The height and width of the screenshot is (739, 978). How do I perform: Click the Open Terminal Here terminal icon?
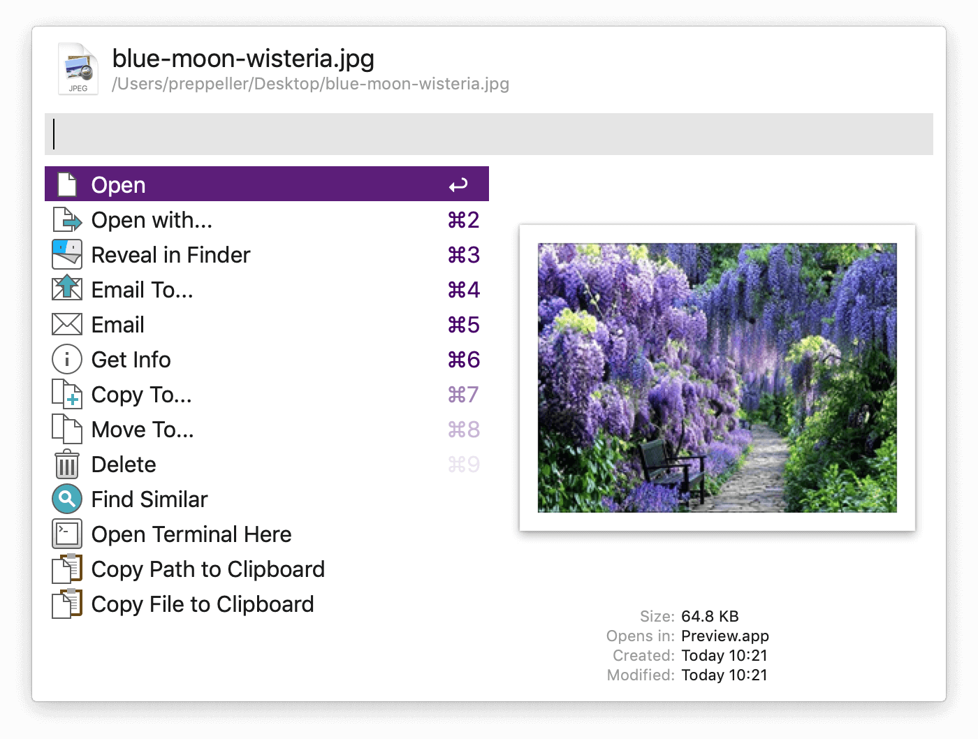tap(66, 534)
